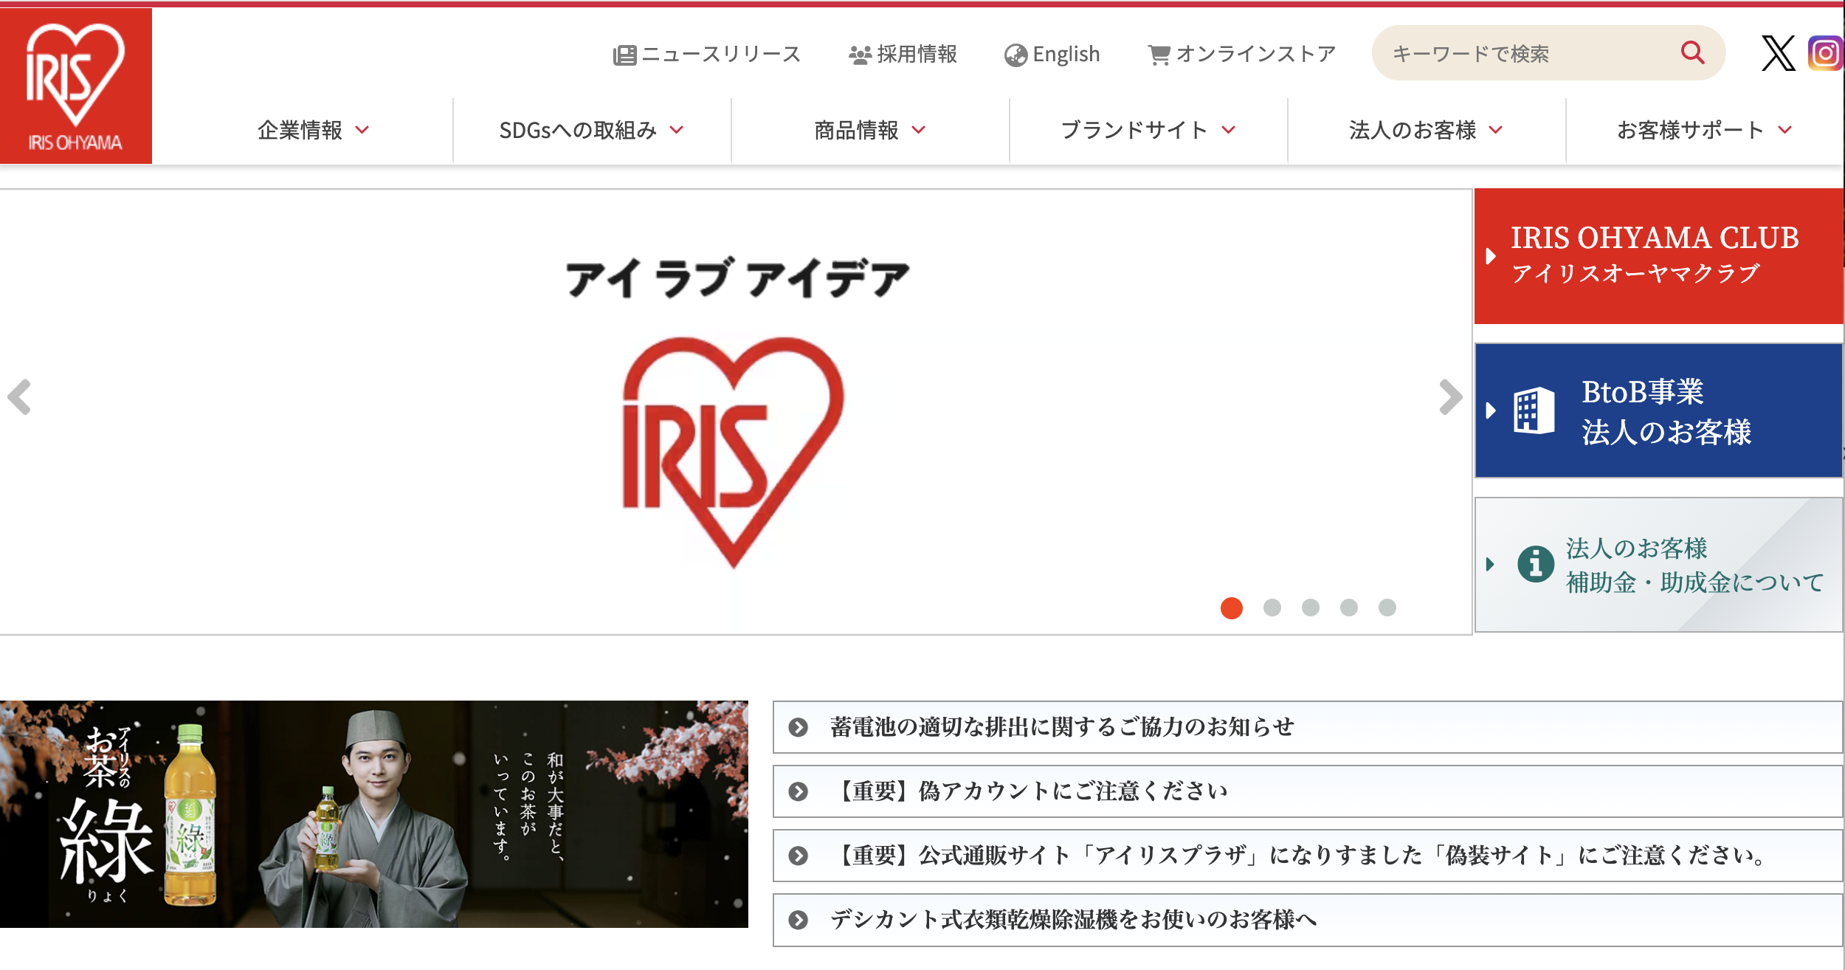Click the search magnifier icon
The image size is (1845, 970).
click(1692, 52)
